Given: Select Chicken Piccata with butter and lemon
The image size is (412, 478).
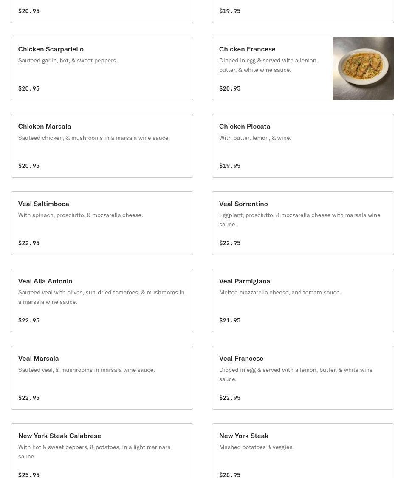Looking at the screenshot, I should 303,146.
